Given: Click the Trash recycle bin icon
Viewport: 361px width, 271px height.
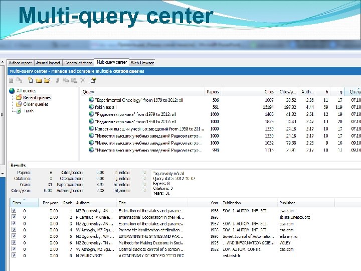Looking at the screenshot, I should click(19, 111).
